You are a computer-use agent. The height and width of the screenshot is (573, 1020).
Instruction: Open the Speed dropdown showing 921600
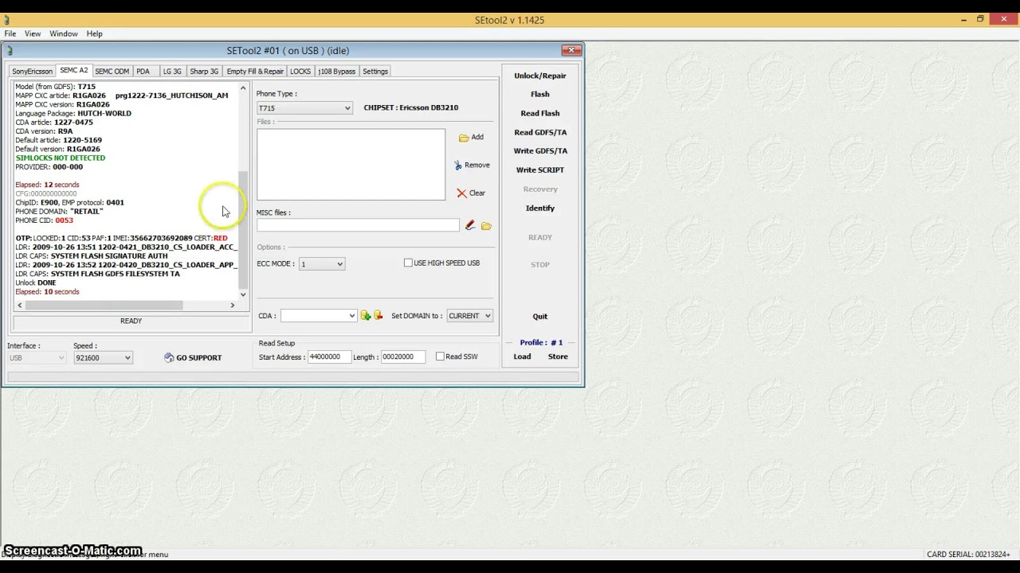tap(103, 358)
